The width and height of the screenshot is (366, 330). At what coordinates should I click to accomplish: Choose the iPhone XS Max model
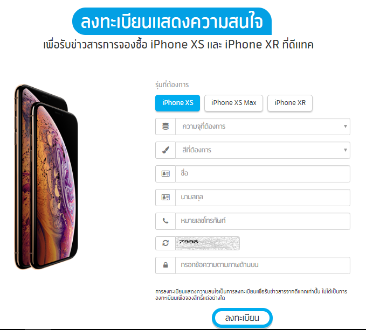click(x=233, y=103)
